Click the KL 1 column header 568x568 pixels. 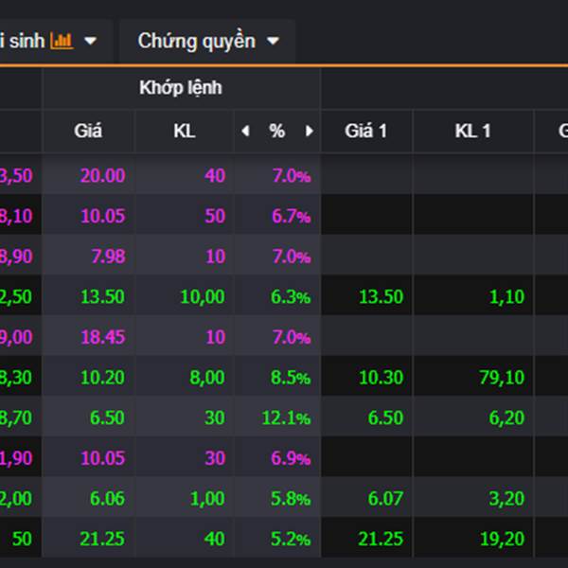(472, 132)
